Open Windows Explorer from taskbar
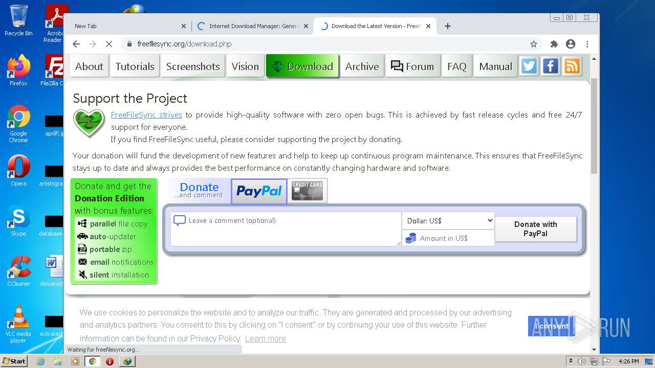Image resolution: width=655 pixels, height=368 pixels. tap(58, 361)
